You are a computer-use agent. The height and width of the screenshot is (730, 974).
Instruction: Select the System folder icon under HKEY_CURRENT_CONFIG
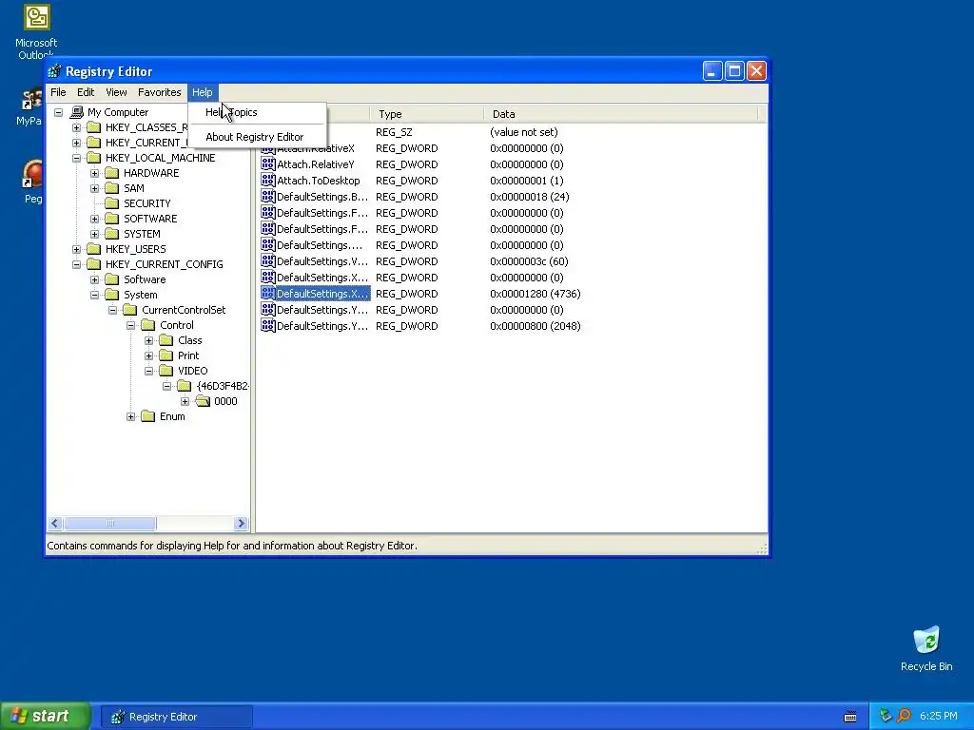click(112, 295)
